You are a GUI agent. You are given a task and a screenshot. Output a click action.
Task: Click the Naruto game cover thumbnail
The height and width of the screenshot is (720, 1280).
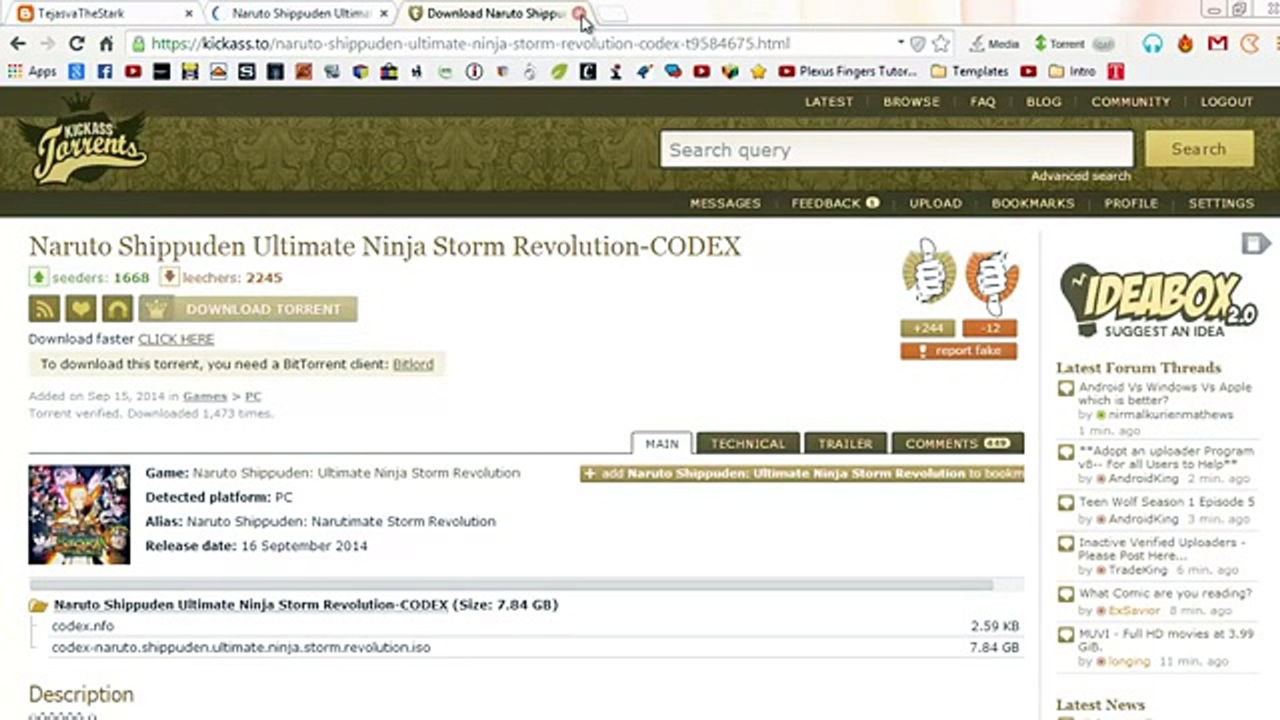tap(79, 515)
